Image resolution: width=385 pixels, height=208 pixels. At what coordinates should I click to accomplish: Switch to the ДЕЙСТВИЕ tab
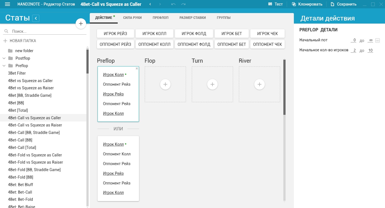point(104,18)
